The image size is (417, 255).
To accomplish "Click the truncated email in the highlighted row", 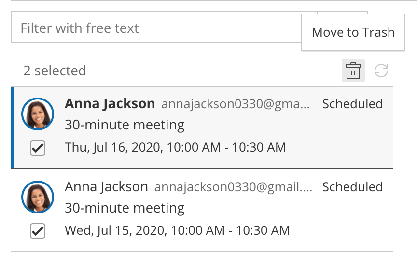I will 237,104.
